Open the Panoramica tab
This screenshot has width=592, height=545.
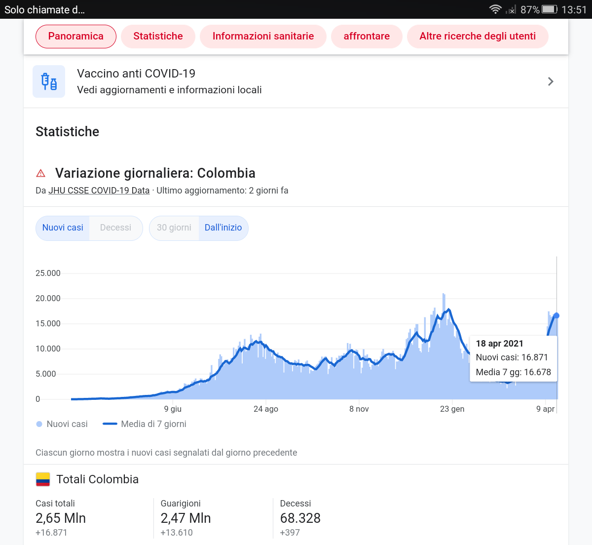click(76, 37)
